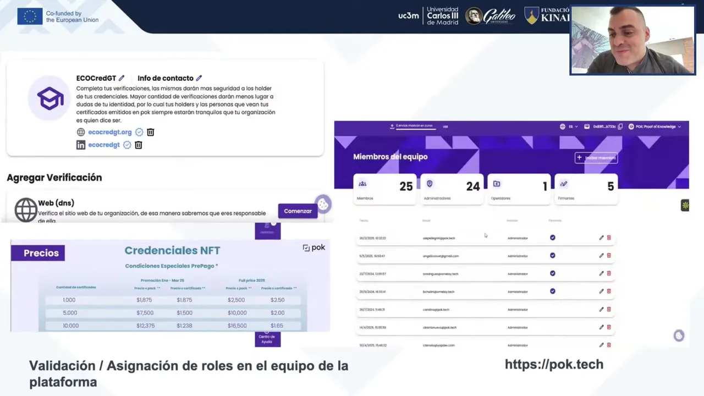The image size is (704, 396).
Task: Edit the Info de contacto pencil
Action: 199,78
